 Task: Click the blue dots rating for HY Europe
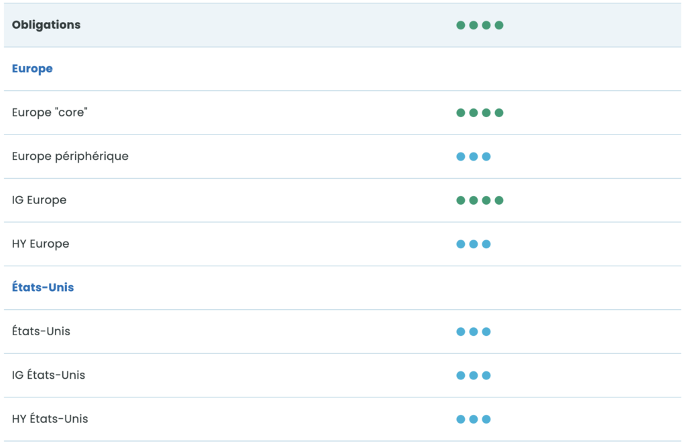(474, 244)
